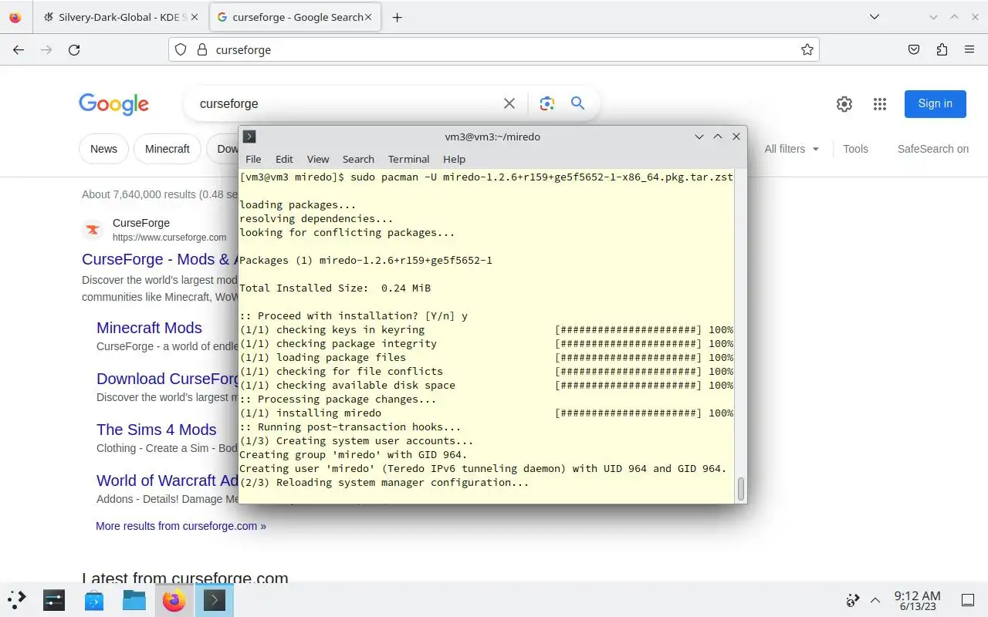Launch Discover software center from taskbar
This screenshot has height=617, width=988.
pos(94,599)
